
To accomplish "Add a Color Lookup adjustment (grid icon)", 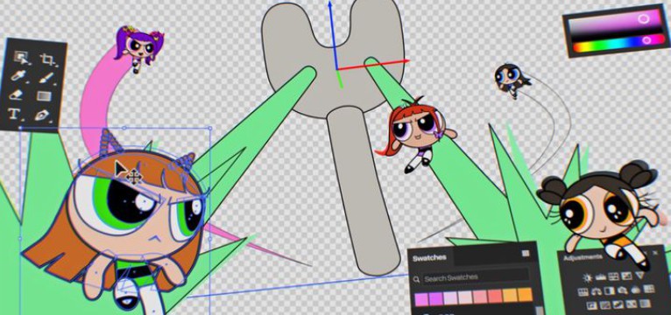I will click(649, 289).
